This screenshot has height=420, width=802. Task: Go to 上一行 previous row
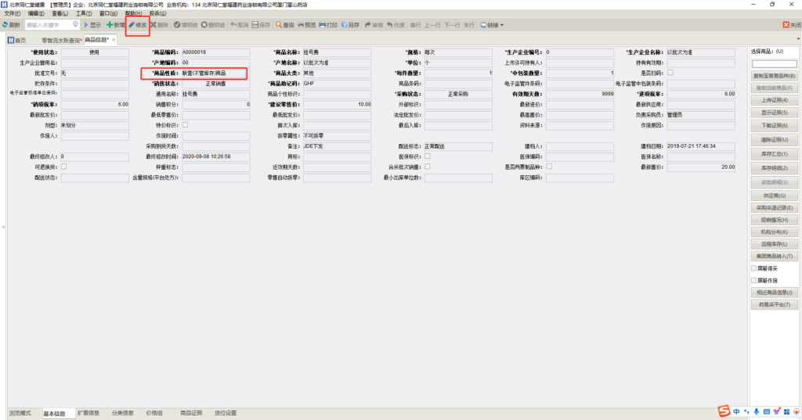(x=432, y=24)
